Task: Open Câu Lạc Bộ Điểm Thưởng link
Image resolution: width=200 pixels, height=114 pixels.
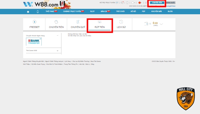Action: coord(81,61)
